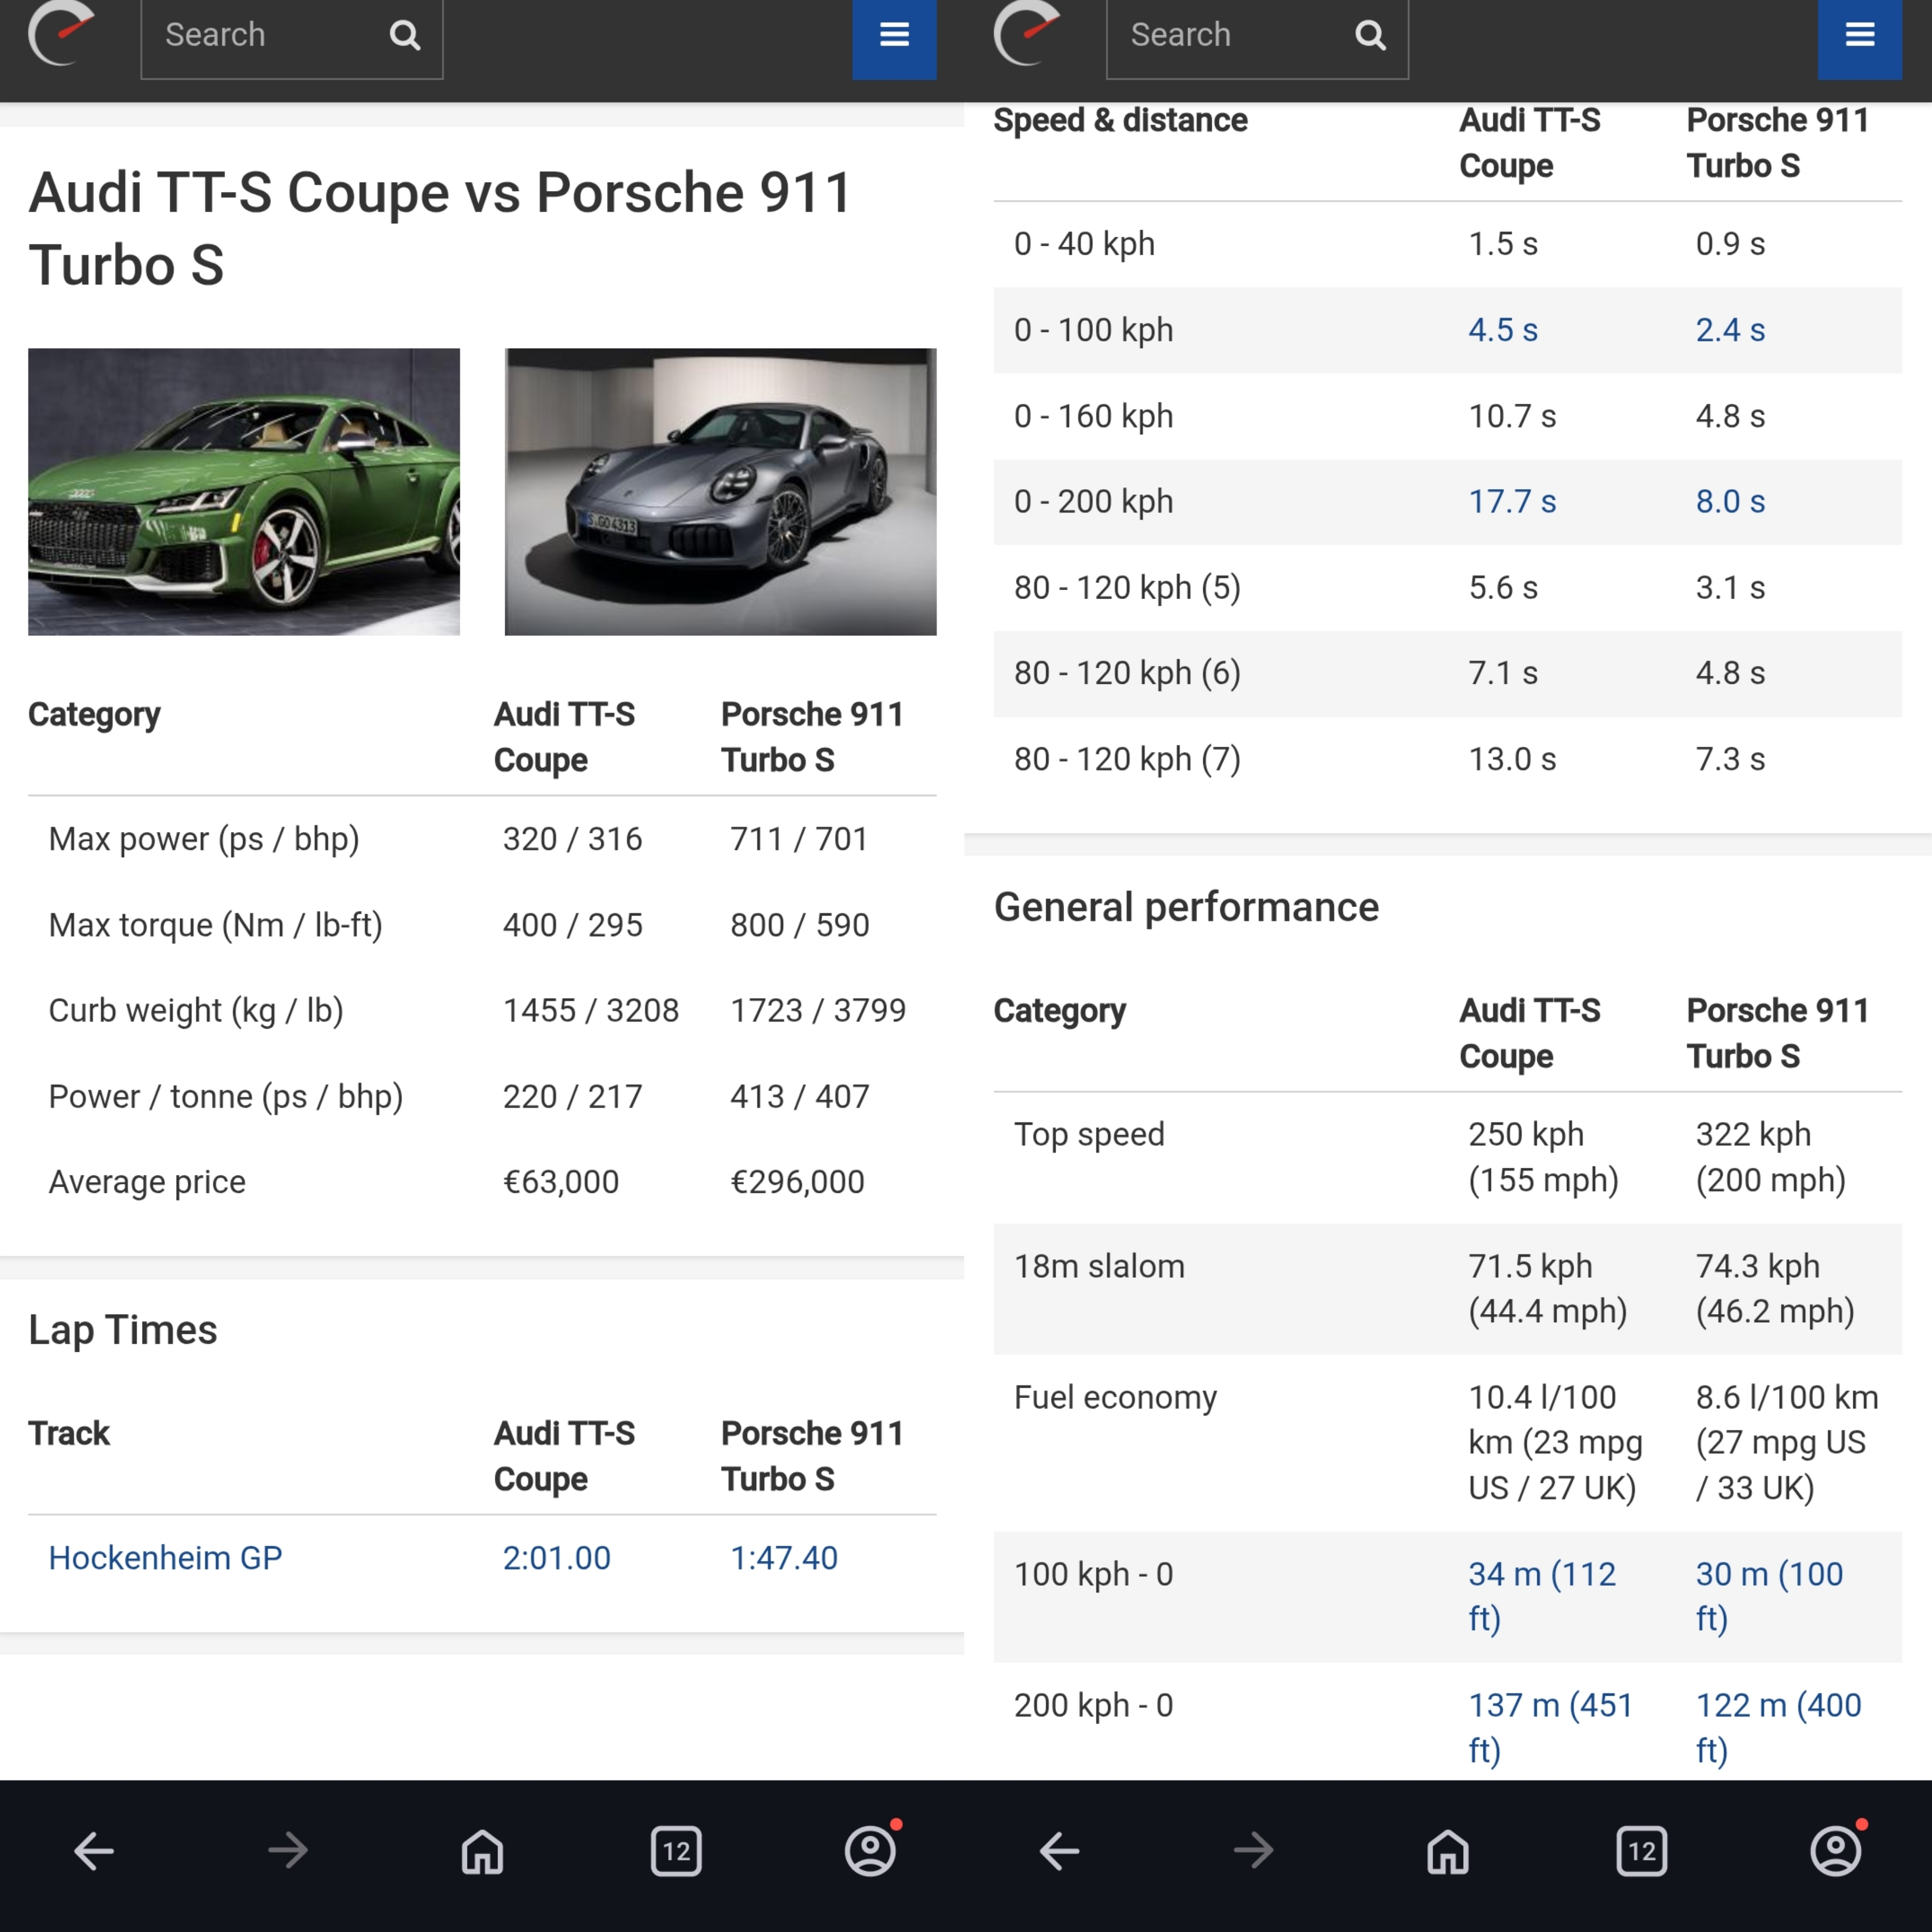Focus the left pane Search field

(265, 36)
